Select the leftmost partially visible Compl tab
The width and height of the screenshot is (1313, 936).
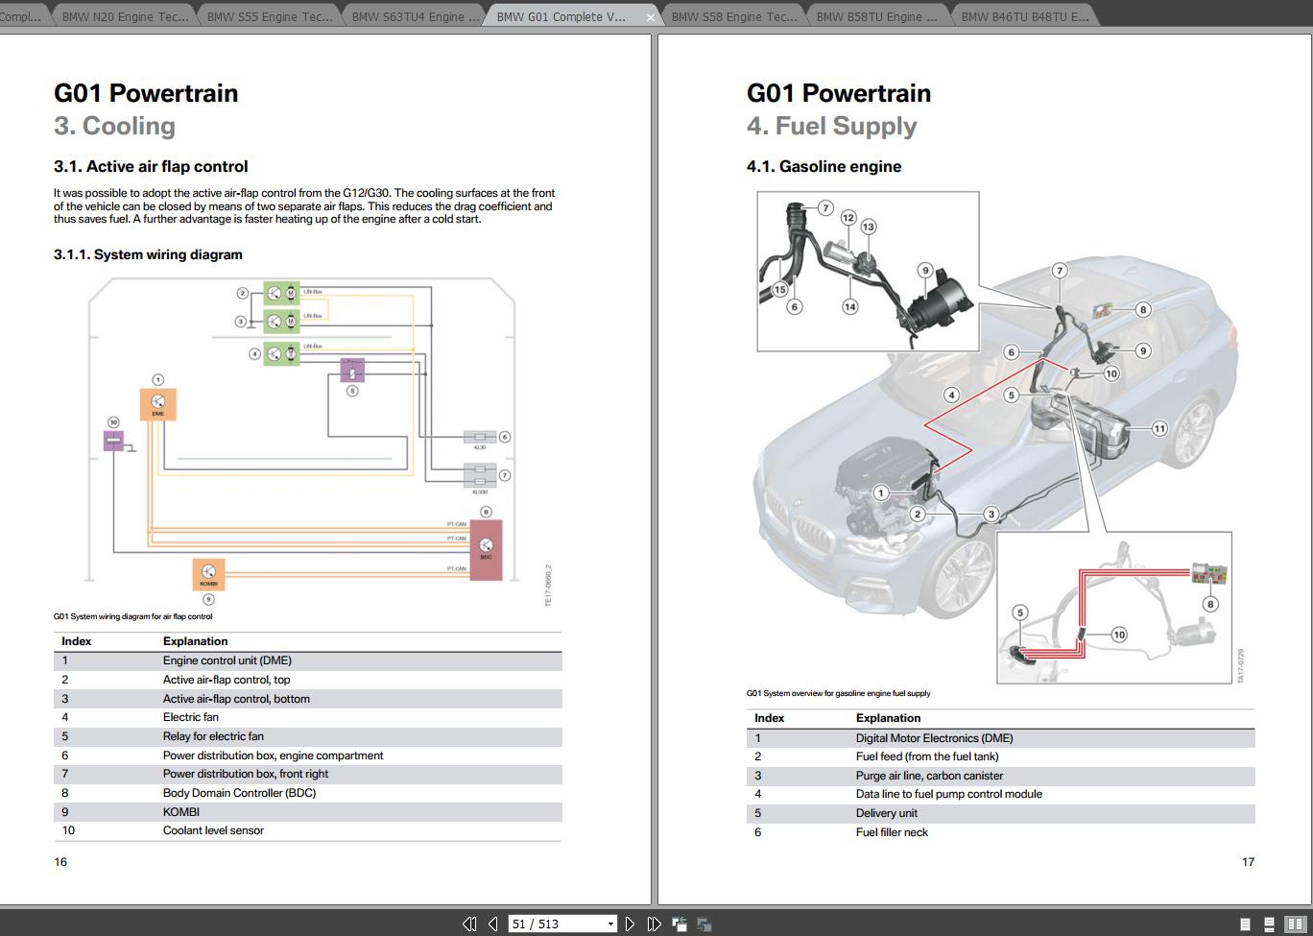coord(19,15)
